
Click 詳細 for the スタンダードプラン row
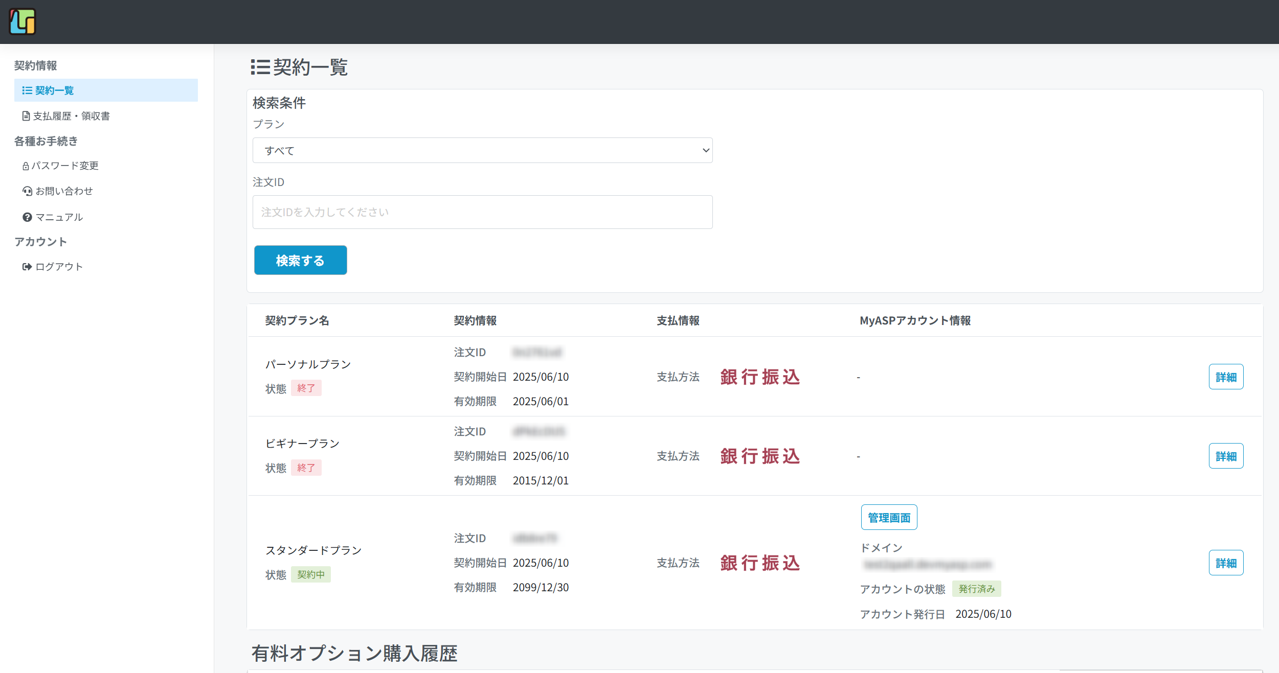point(1226,563)
